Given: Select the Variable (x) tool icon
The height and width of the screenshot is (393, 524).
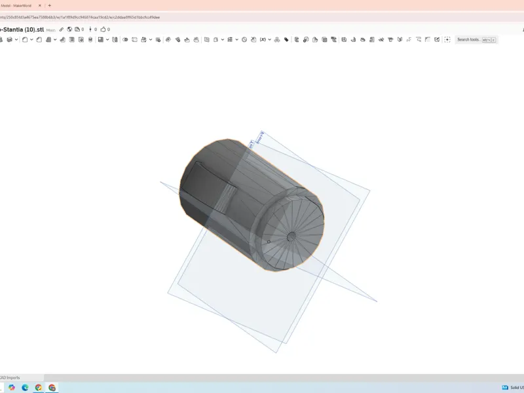Looking at the screenshot, I should pos(263,39).
